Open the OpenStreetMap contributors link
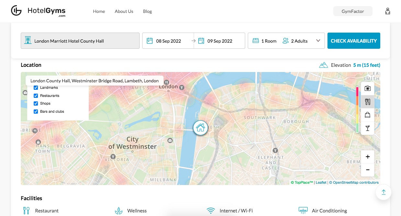The height and width of the screenshot is (216, 401). (x=354, y=182)
